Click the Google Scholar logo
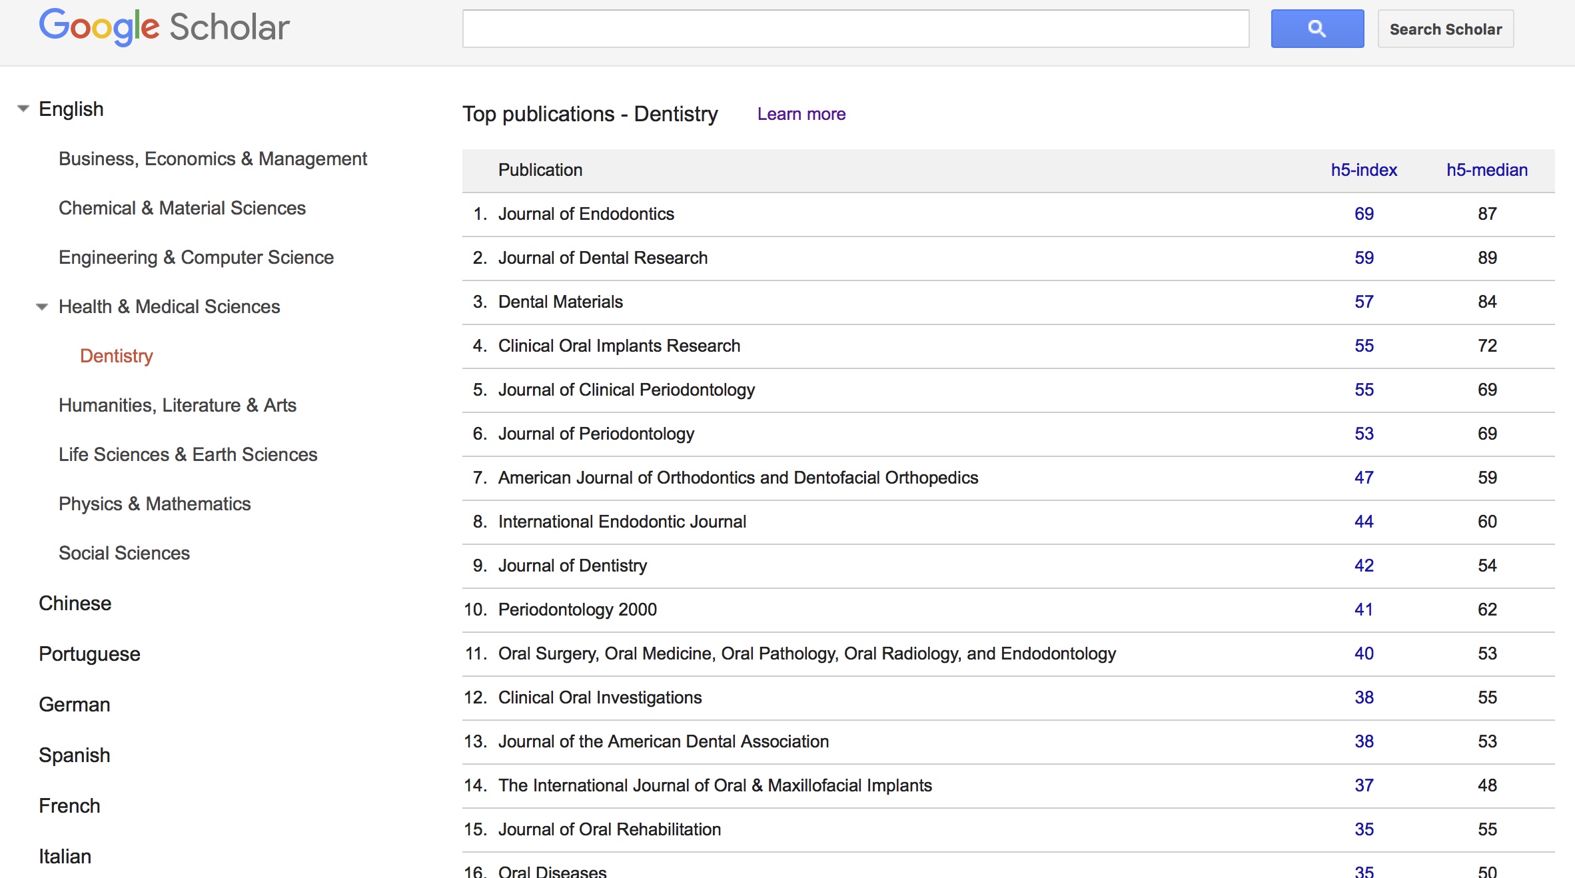 click(164, 27)
